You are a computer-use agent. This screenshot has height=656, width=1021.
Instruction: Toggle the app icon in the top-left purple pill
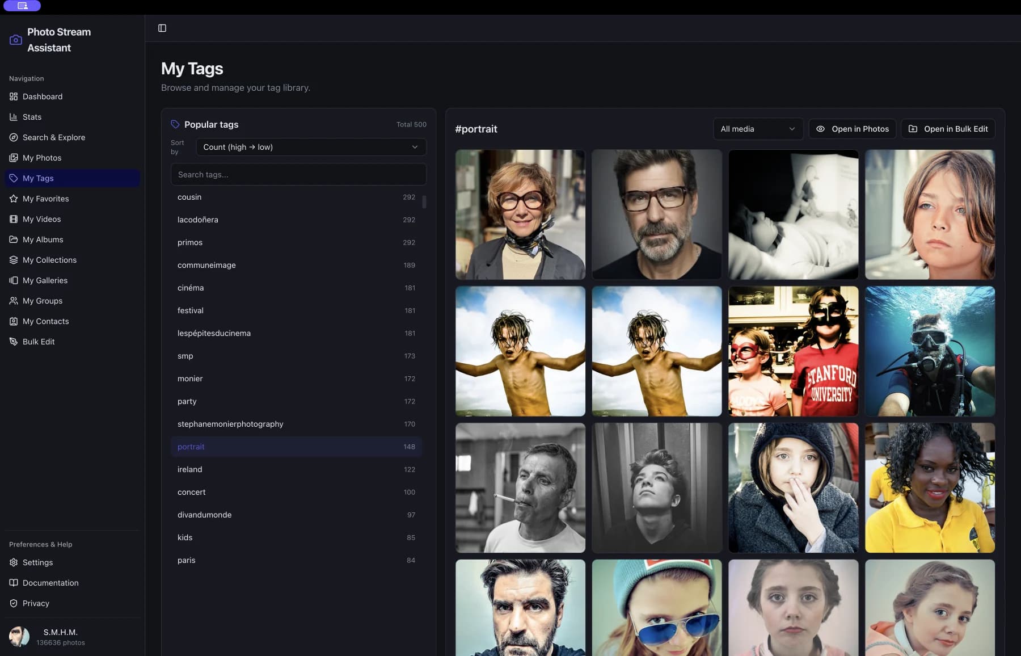[x=22, y=6]
